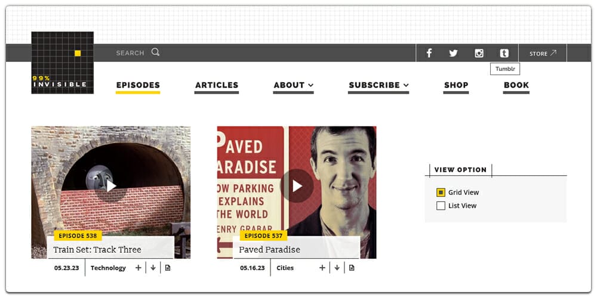The width and height of the screenshot is (597, 298).
Task: Open the Tumblr icon in header
Action: point(504,53)
